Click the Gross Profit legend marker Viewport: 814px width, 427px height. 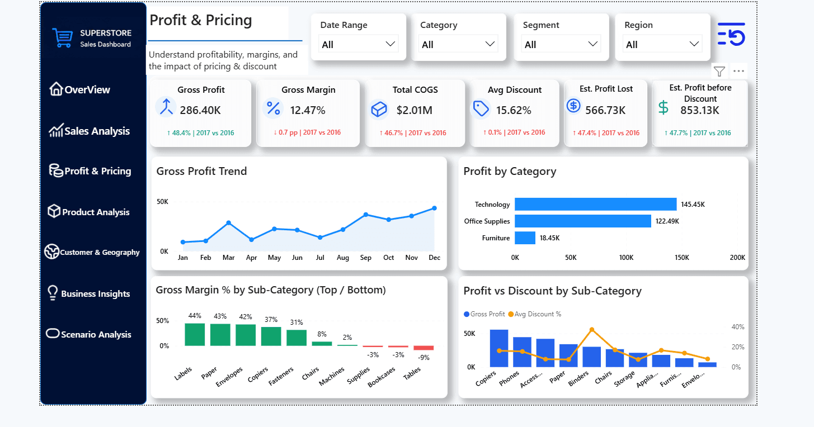tap(467, 314)
